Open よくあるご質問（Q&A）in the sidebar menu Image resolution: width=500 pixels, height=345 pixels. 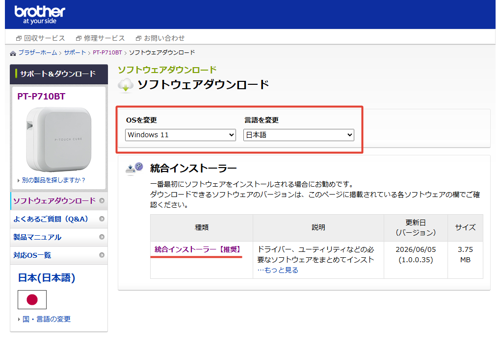(59, 219)
